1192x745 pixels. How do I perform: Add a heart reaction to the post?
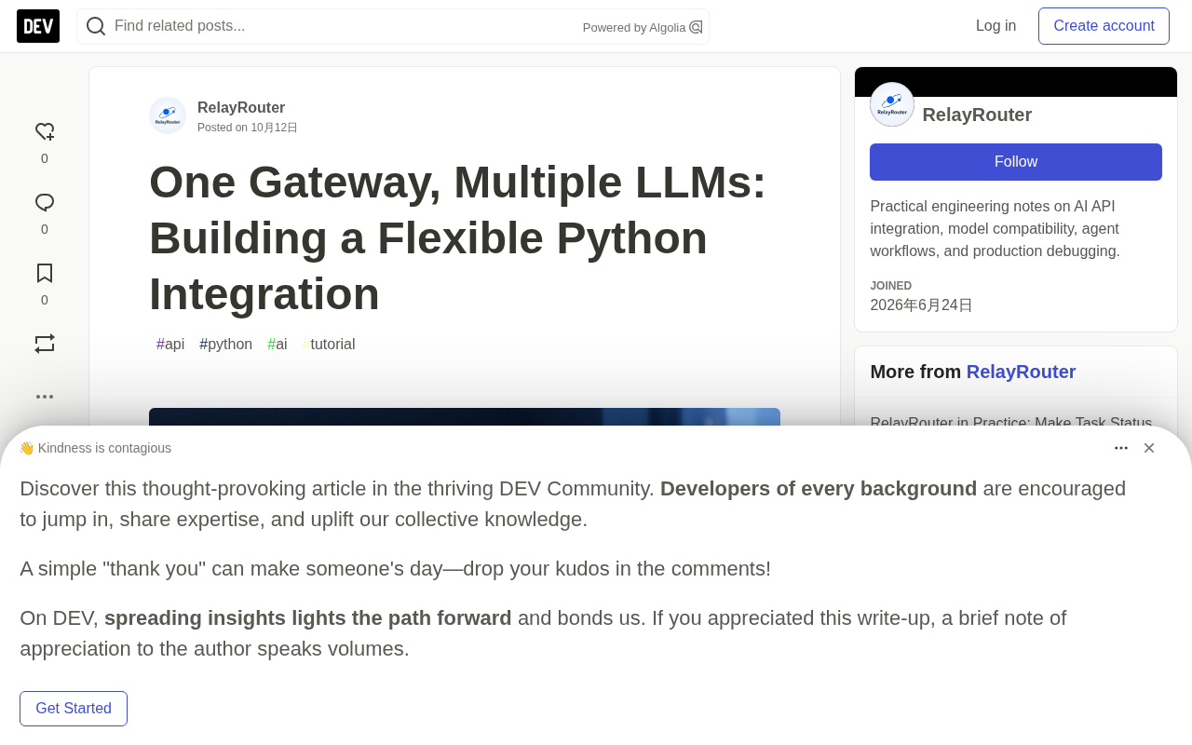pyautogui.click(x=45, y=132)
